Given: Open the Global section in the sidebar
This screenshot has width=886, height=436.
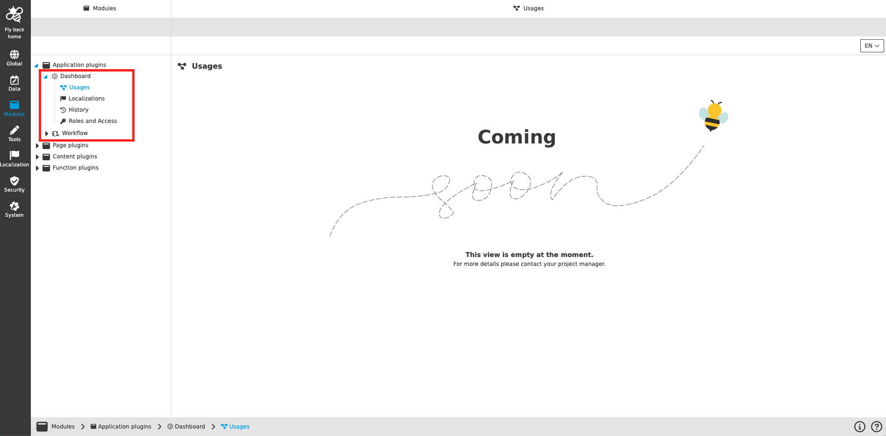Looking at the screenshot, I should pos(14,56).
